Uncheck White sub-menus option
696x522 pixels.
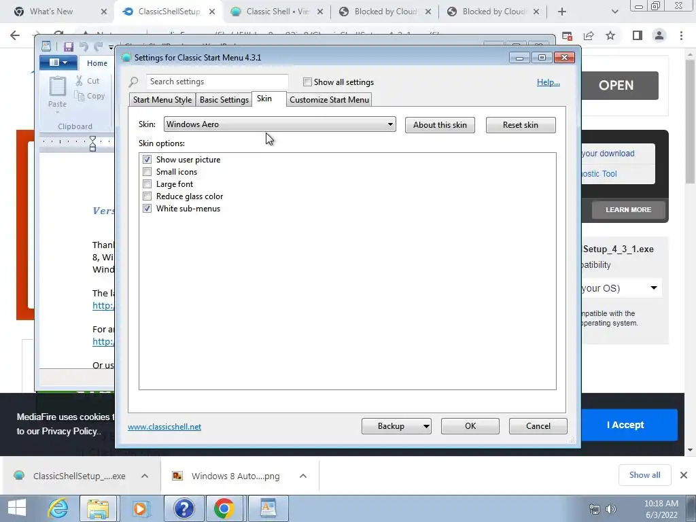(x=147, y=208)
